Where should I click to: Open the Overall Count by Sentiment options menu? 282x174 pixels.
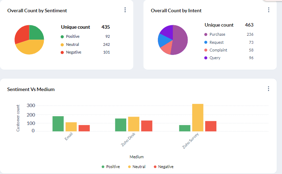[125, 10]
